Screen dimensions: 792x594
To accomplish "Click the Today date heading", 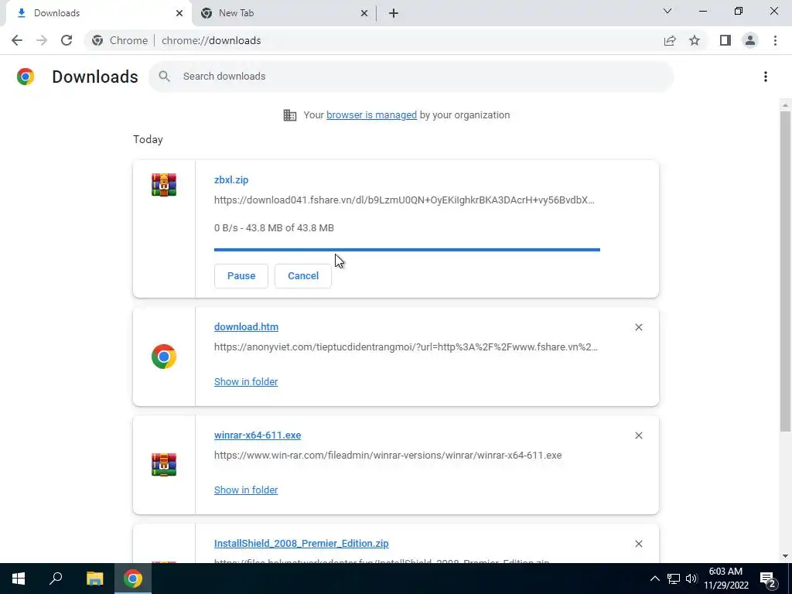I will [x=148, y=139].
